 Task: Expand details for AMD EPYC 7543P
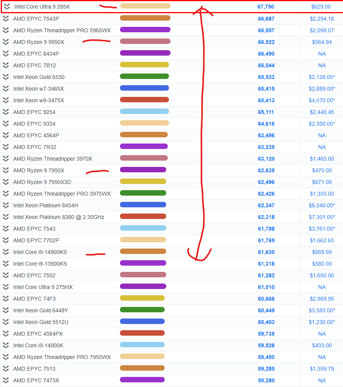pyautogui.click(x=6, y=19)
